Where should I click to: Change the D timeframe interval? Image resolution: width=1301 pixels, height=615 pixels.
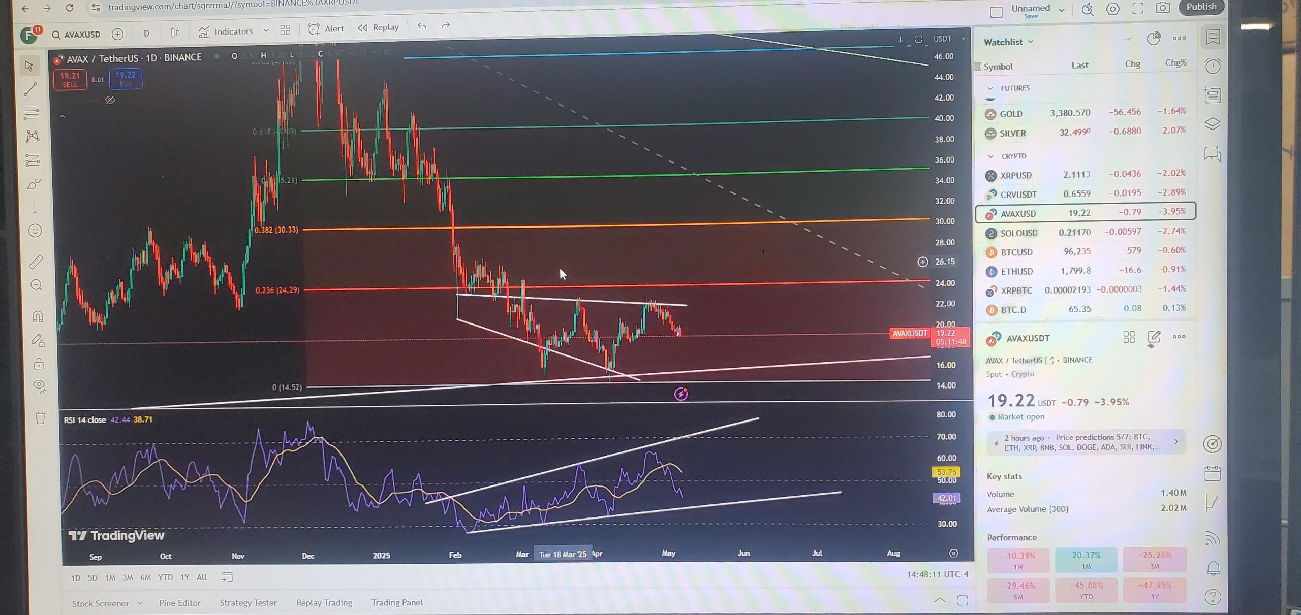coord(146,34)
